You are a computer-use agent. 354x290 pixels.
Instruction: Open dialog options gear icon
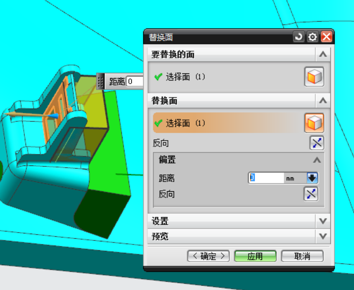(x=313, y=37)
